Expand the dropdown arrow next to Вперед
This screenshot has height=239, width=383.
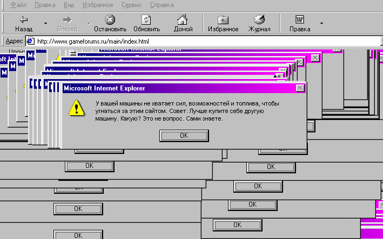(x=89, y=24)
